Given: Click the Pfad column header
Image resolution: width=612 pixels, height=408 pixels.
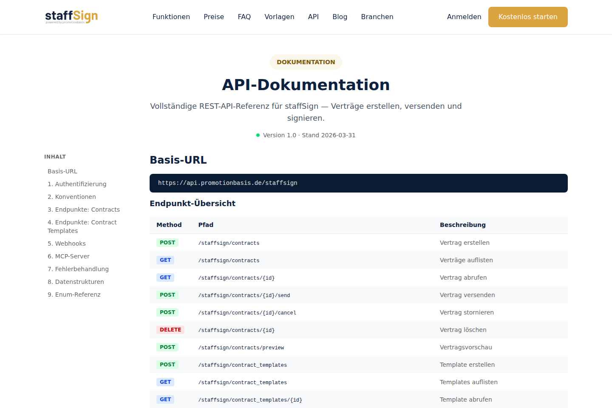Looking at the screenshot, I should coord(206,225).
